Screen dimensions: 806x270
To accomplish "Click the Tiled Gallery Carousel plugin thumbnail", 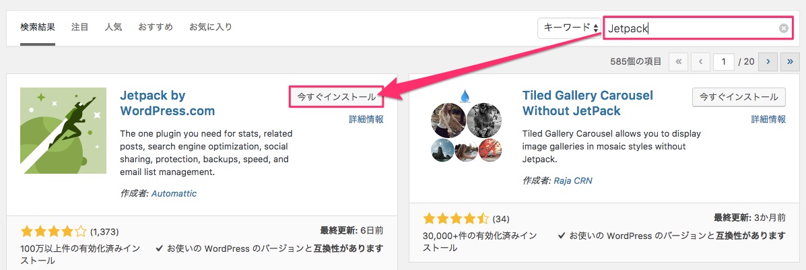I will (x=465, y=126).
